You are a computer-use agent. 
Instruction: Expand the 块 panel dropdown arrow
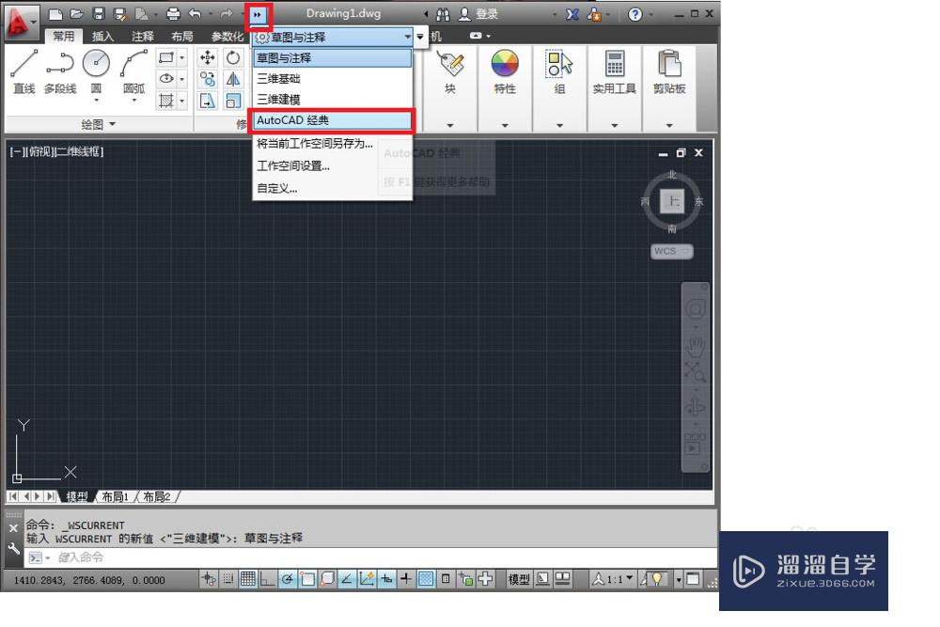pyautogui.click(x=449, y=125)
